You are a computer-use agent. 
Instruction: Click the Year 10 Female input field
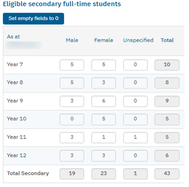(x=103, y=119)
